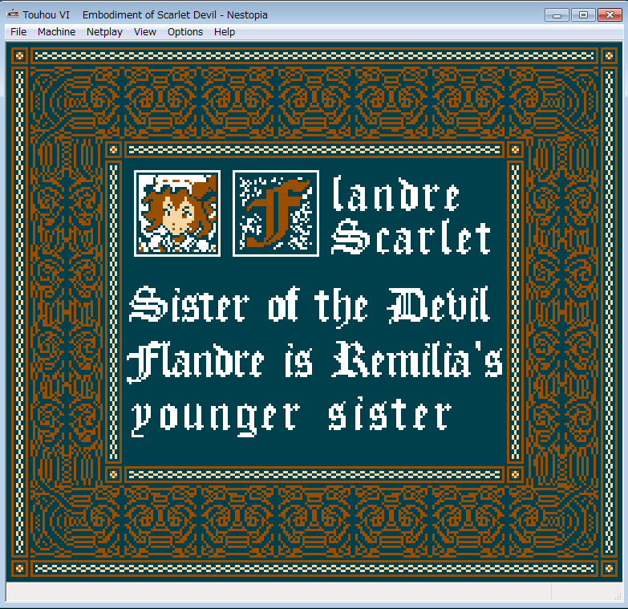Maximize the Nestopia window
The image size is (628, 609).
(583, 14)
